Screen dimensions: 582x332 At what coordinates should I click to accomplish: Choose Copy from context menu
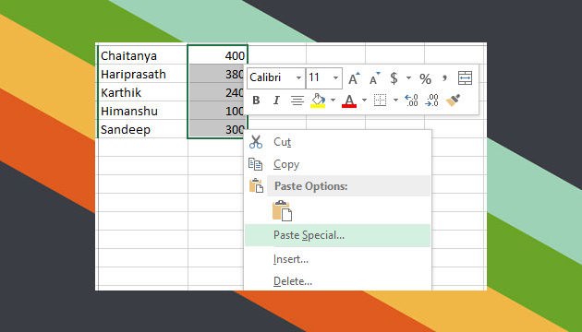coord(338,164)
